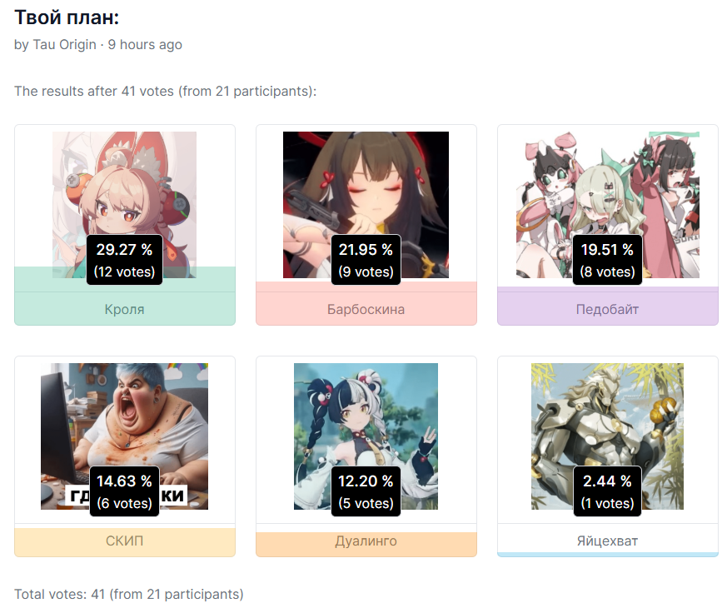Open Tau Origin author link

click(x=64, y=45)
